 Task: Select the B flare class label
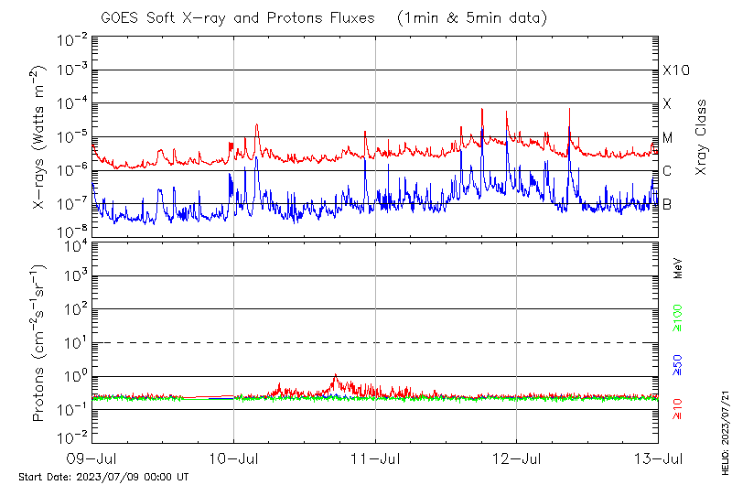668,204
